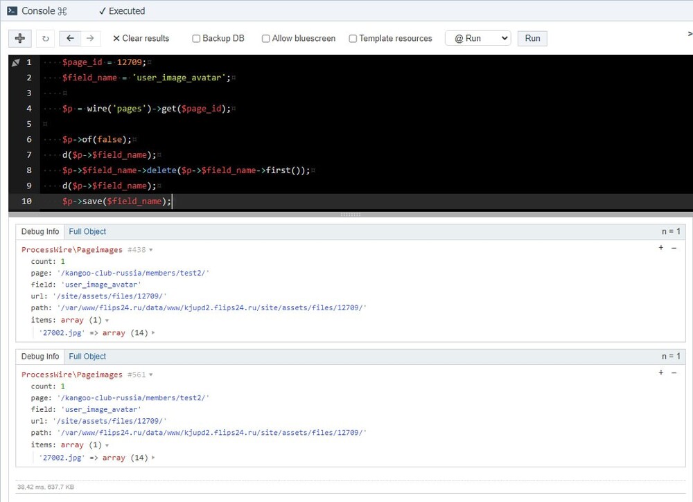Open the @ Run mode dropdown
693x502 pixels.
pyautogui.click(x=477, y=39)
